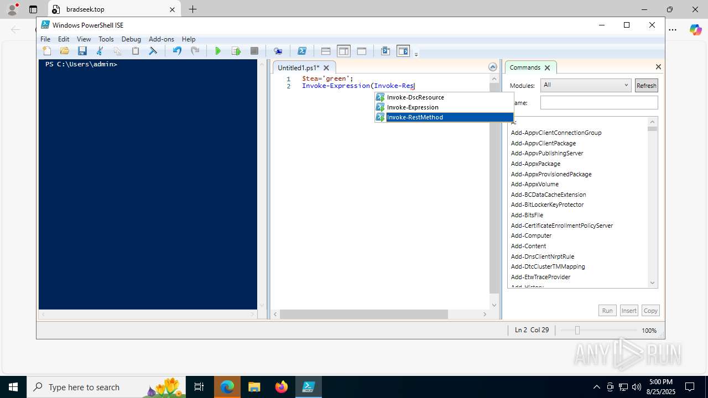The width and height of the screenshot is (708, 398).
Task: Choose Invoke-Expression from the autocomplete list
Action: tap(444, 107)
